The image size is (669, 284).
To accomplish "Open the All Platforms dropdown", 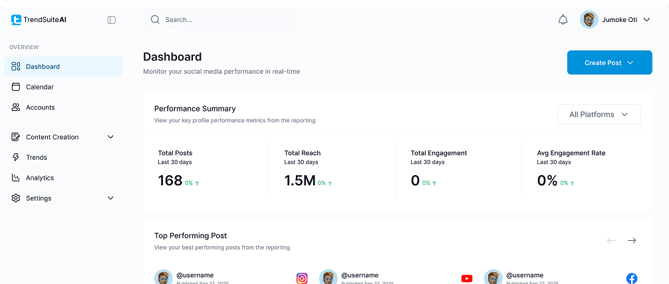I will (x=599, y=115).
